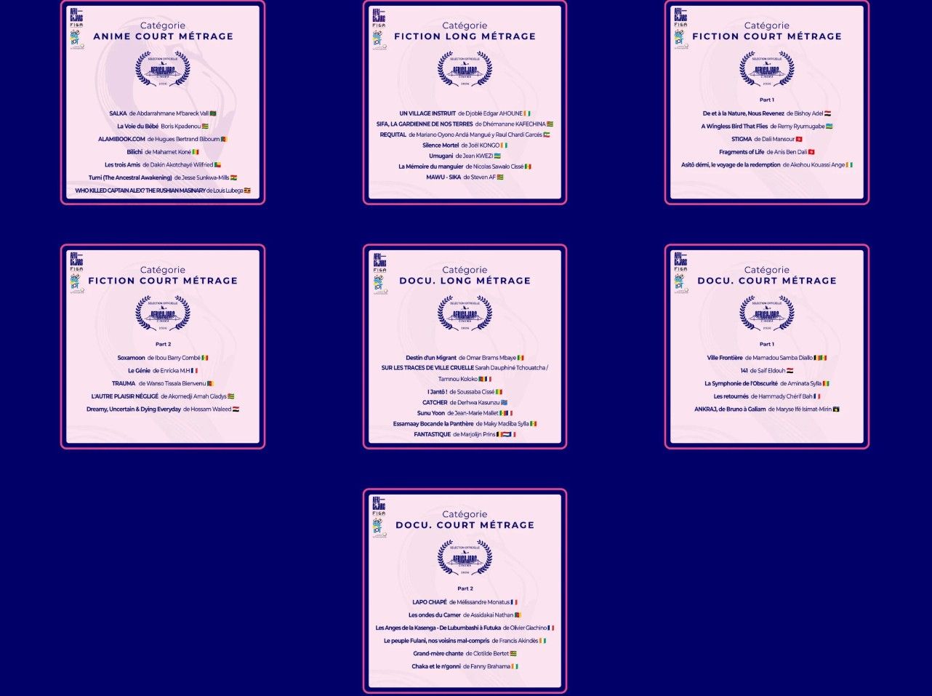
Task: Click 'CATCHER de Derhwa Kasunzu' entry
Action: coord(465,402)
